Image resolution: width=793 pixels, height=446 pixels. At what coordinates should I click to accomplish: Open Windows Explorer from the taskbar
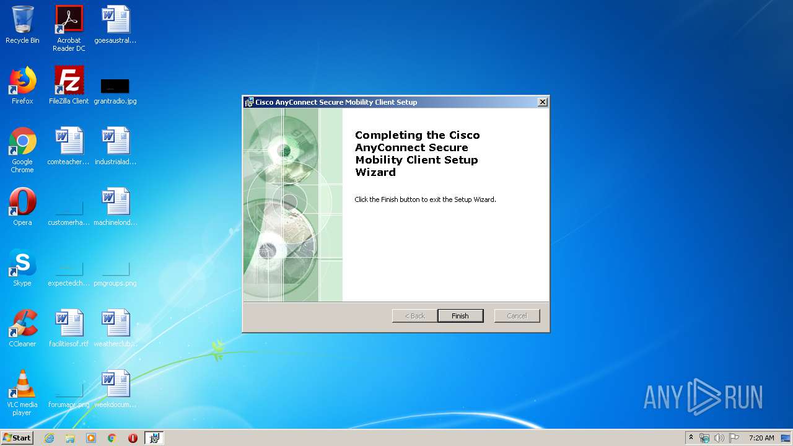click(x=70, y=438)
